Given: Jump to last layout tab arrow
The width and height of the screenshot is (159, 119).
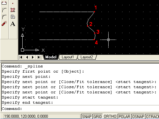Looking at the screenshot, I should pyautogui.click(x=39, y=57).
